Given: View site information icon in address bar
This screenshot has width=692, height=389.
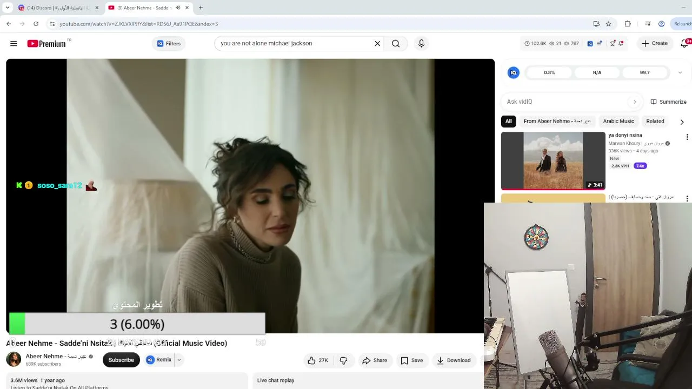Looking at the screenshot, I should 52,24.
